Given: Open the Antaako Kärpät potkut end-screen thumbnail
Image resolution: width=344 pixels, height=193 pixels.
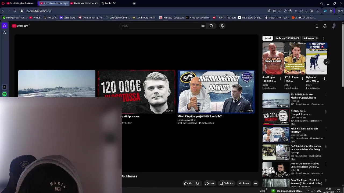Looking at the screenshot, I should click(216, 92).
